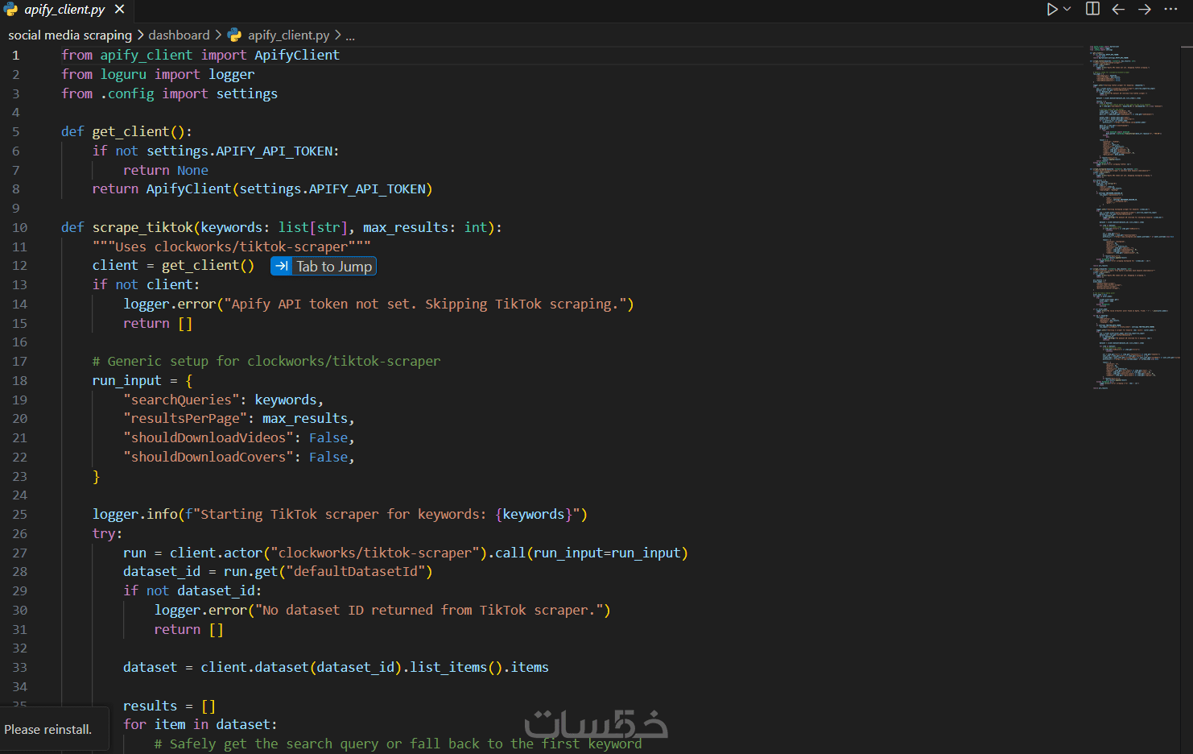This screenshot has width=1193, height=754.
Task: Click line number 10 in the gutter
Action: [x=19, y=228]
